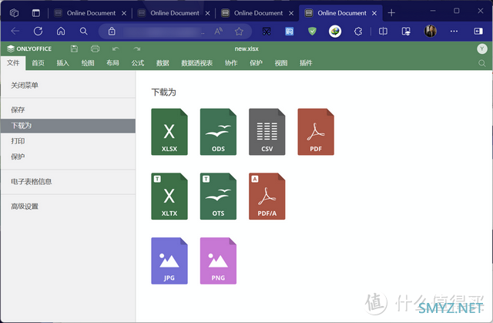
Task: Open the user avatar Y
Action: tap(482, 49)
